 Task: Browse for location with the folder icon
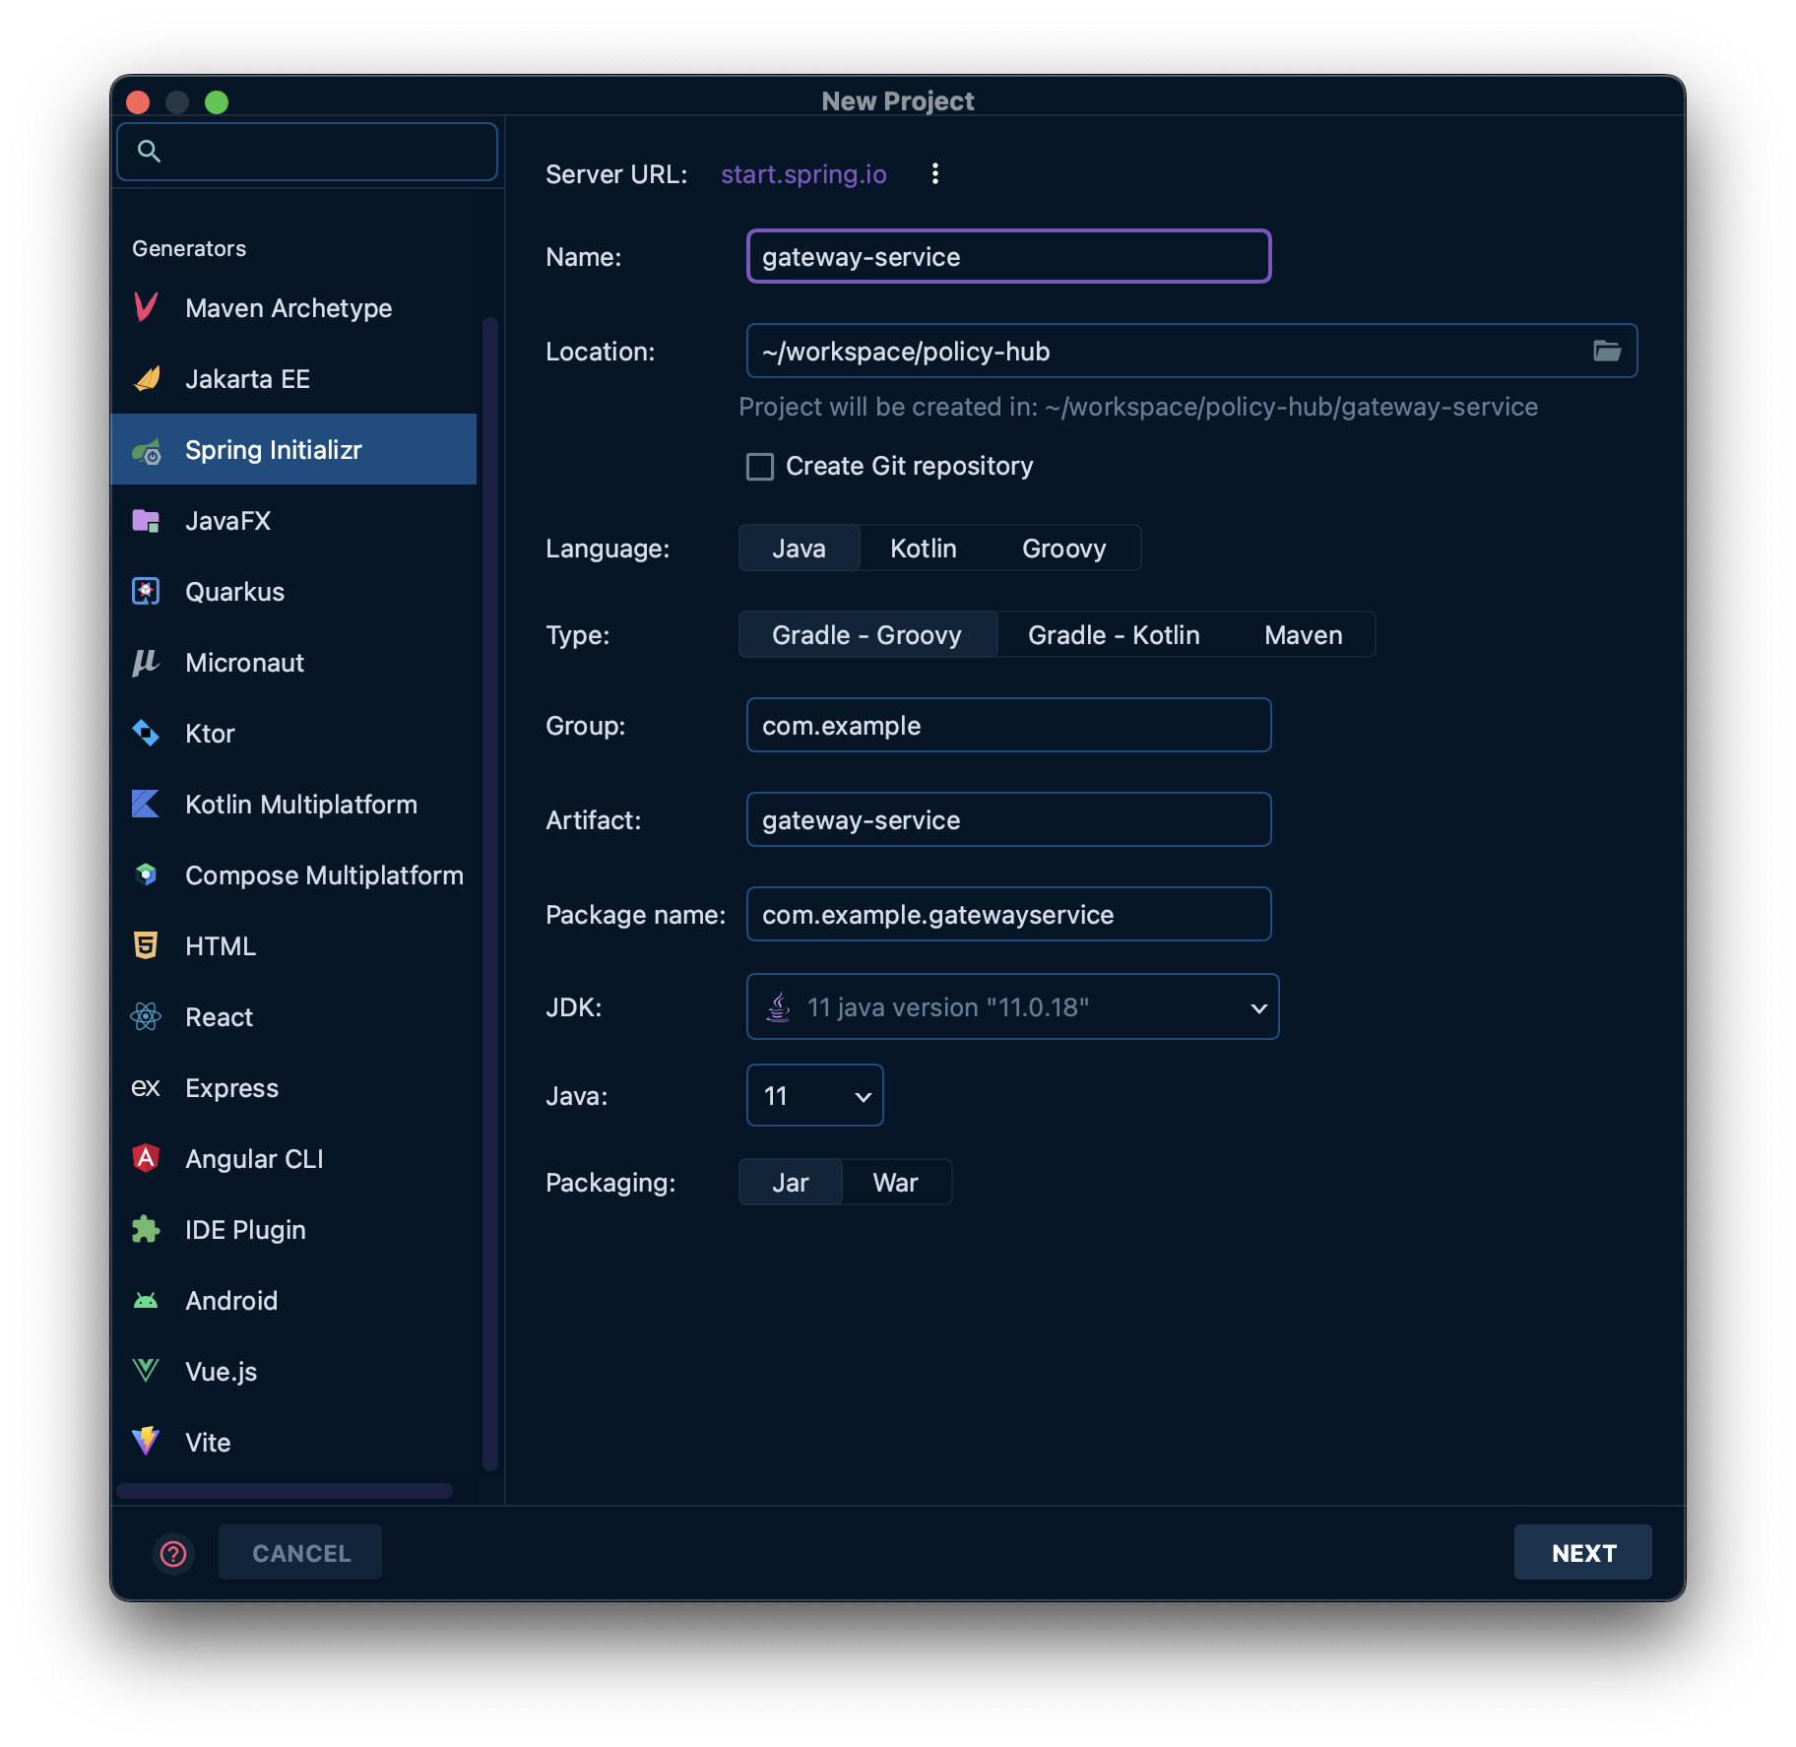click(x=1607, y=351)
